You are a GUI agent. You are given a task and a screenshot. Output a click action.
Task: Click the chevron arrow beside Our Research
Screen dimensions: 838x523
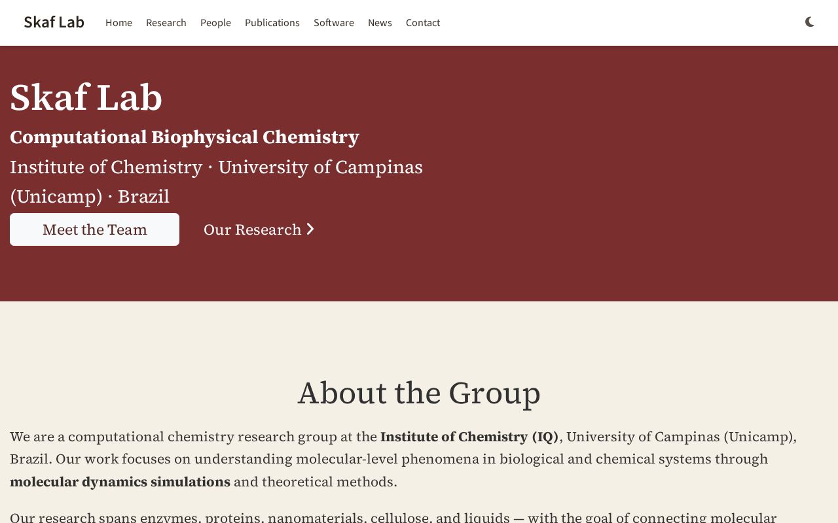pos(310,229)
